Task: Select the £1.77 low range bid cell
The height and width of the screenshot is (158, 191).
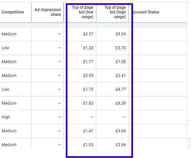Action: tap(88, 62)
